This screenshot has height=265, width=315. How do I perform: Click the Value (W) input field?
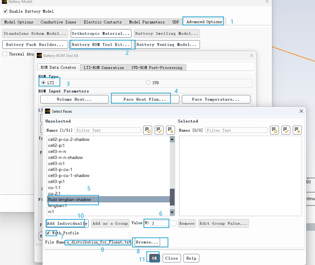tap(163, 224)
